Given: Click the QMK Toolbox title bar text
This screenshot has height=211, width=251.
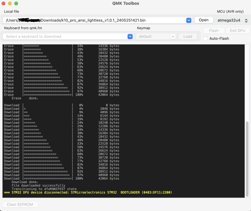Looking at the screenshot, I should click(x=125, y=3).
